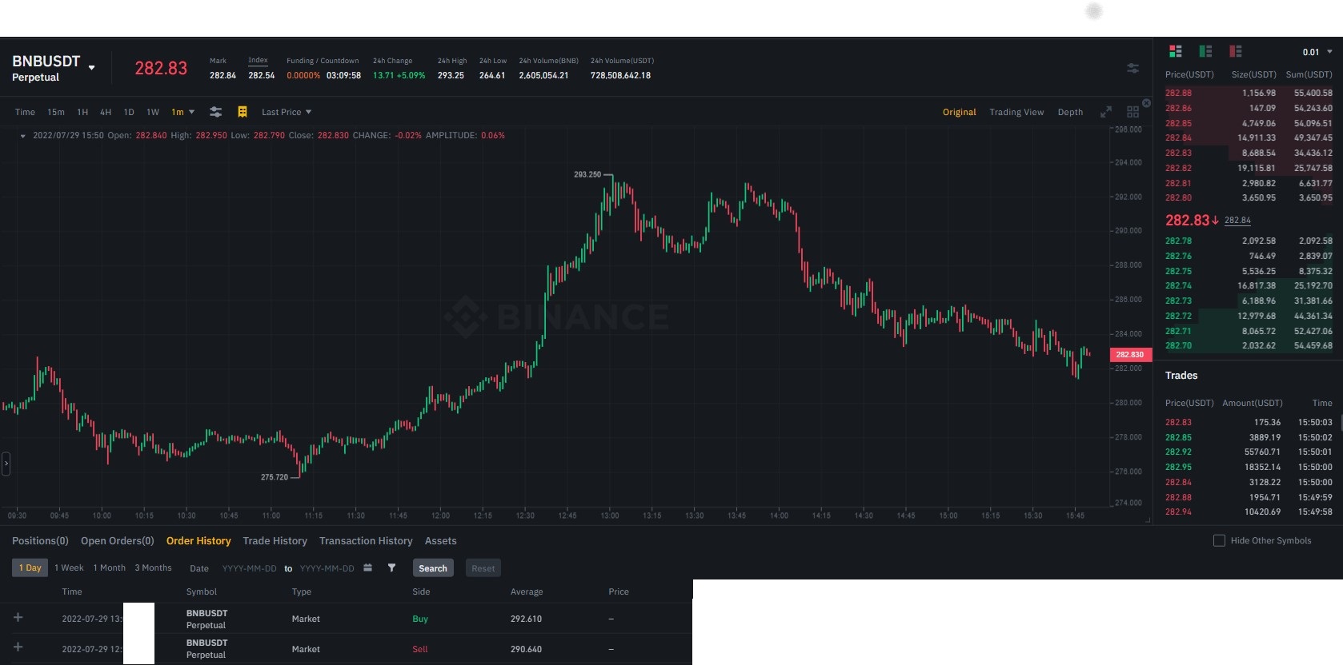Open the BNBUSDT symbol selector dropdown
Viewport: 1343px width, 665px height.
pos(91,68)
